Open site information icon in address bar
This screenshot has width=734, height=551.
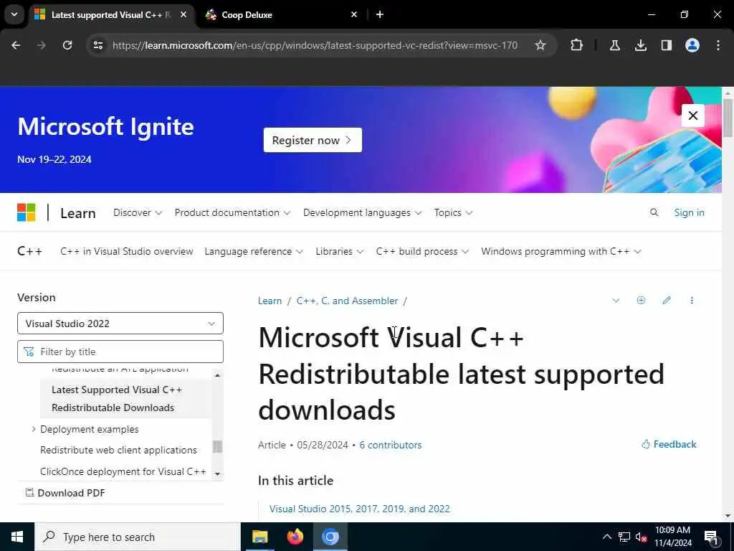(98, 45)
